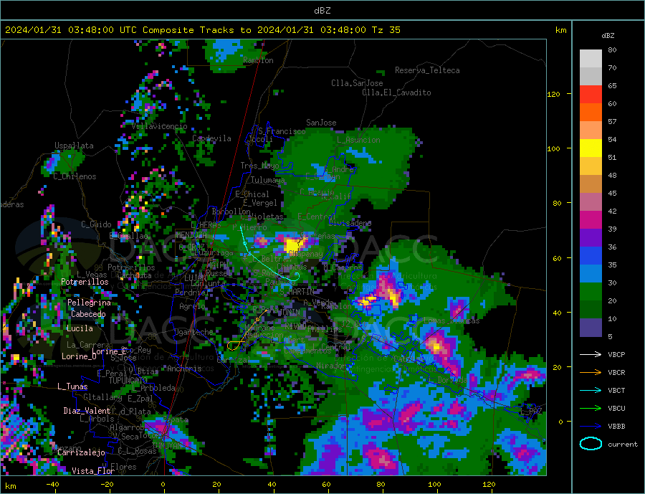Pick the bright green 30-20 dBZ swatch

coord(591,292)
